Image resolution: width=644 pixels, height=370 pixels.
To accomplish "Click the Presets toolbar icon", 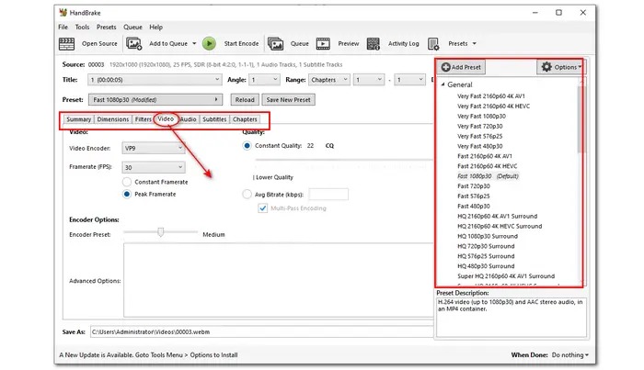I will click(x=433, y=43).
